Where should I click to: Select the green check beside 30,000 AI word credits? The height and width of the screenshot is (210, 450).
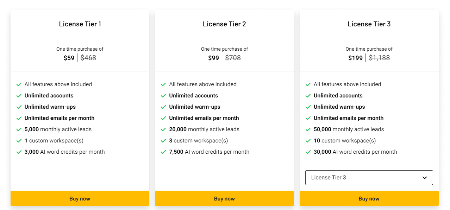(308, 152)
